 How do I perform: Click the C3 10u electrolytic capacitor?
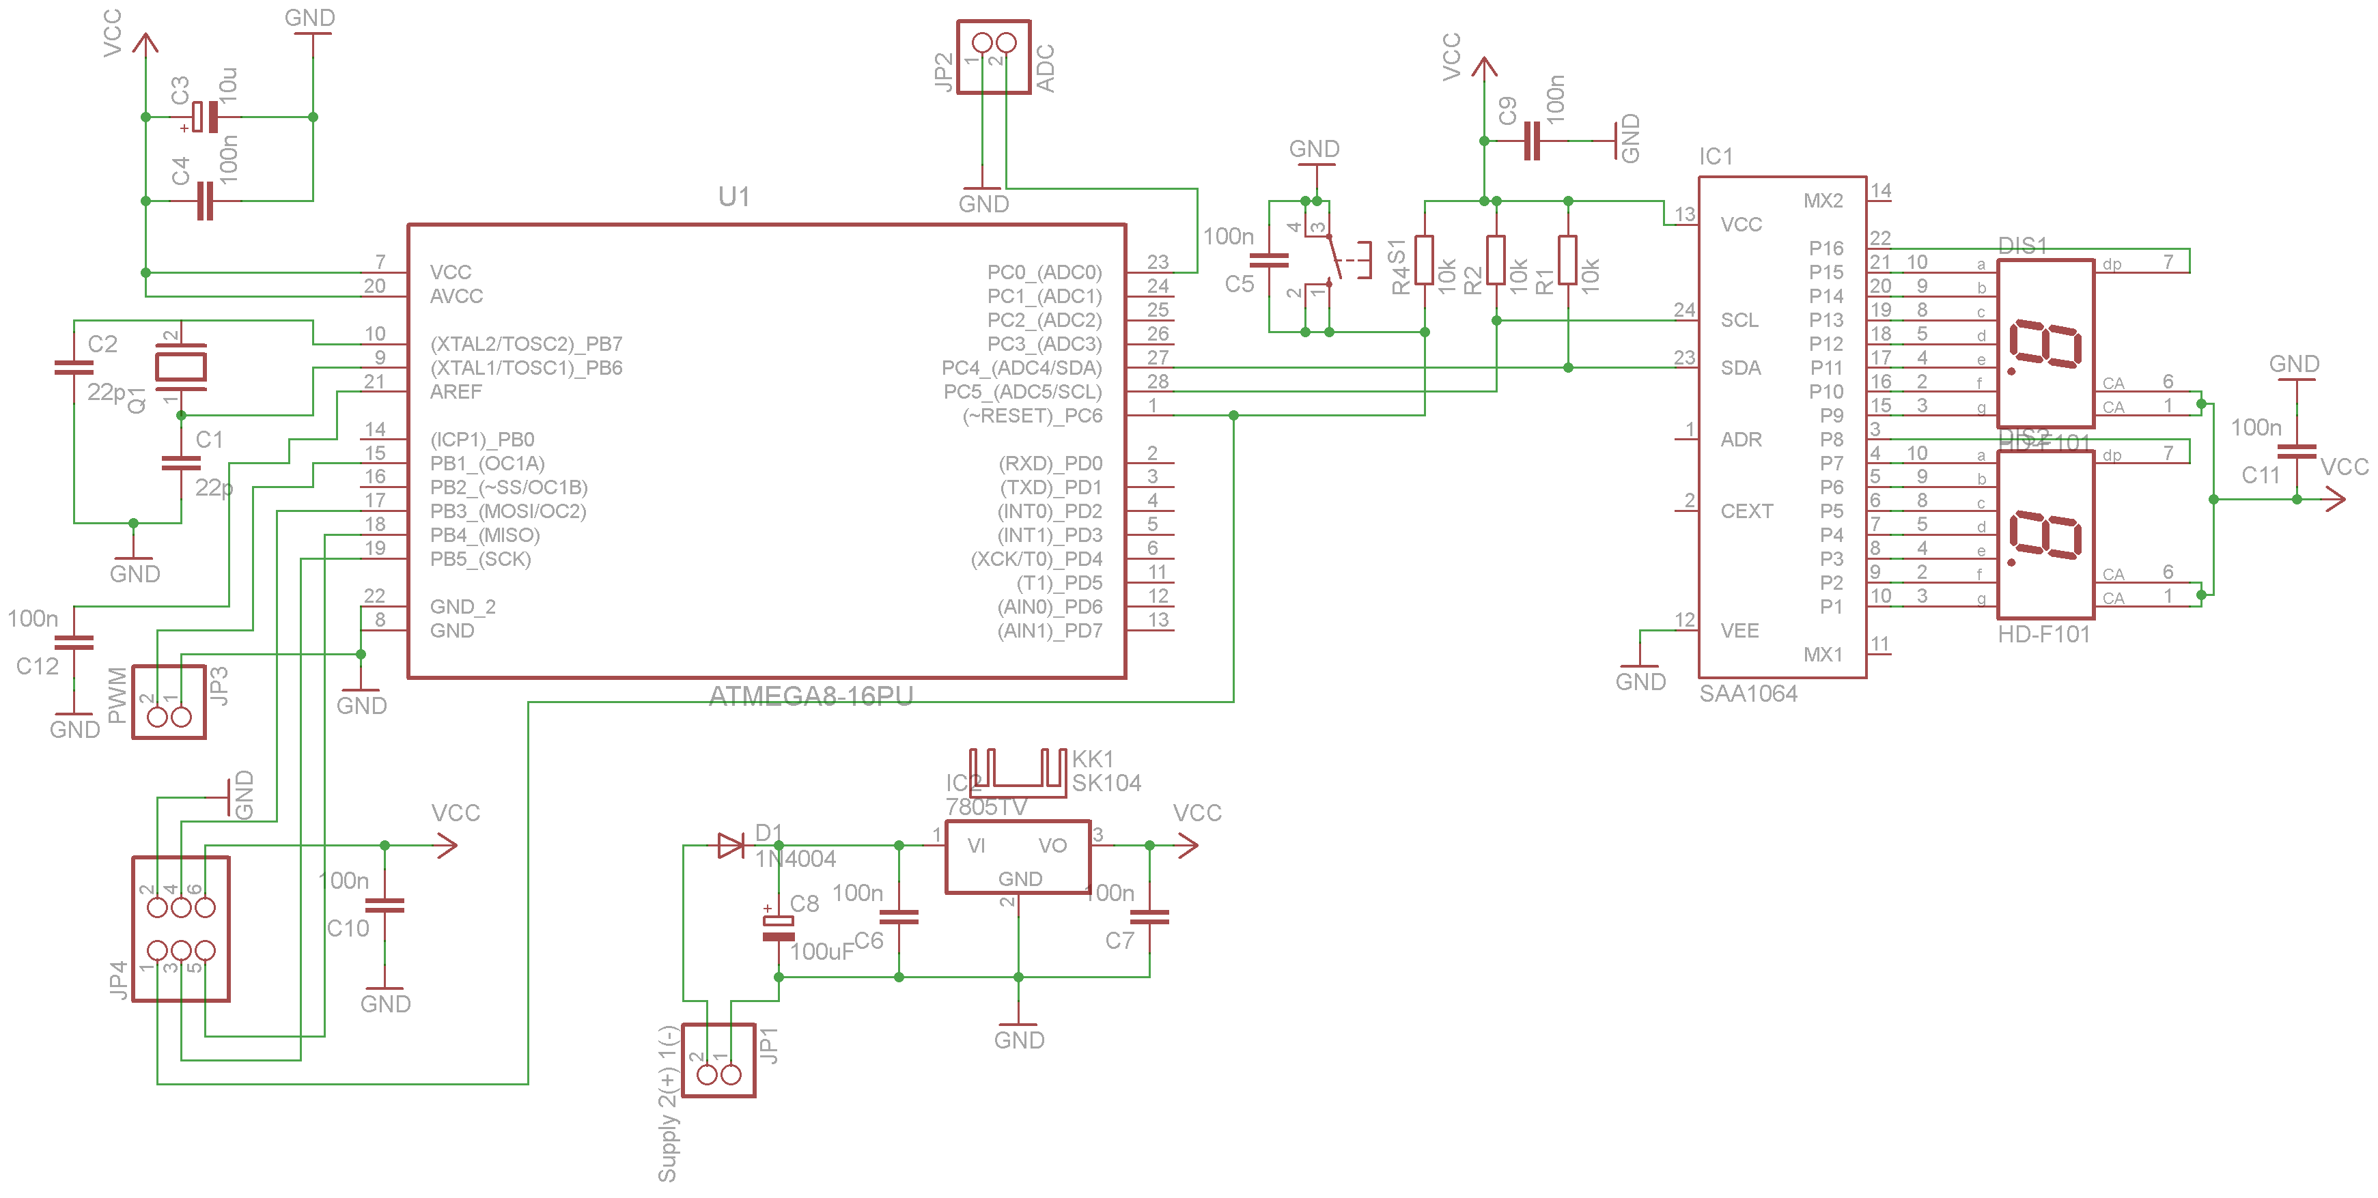pyautogui.click(x=205, y=117)
